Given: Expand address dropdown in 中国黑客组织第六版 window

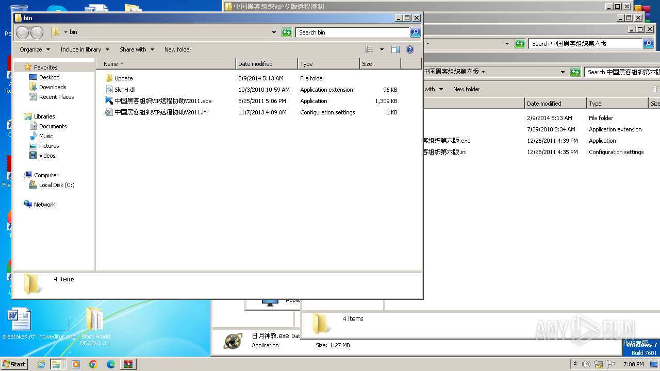Looking at the screenshot, I should pyautogui.click(x=563, y=72).
